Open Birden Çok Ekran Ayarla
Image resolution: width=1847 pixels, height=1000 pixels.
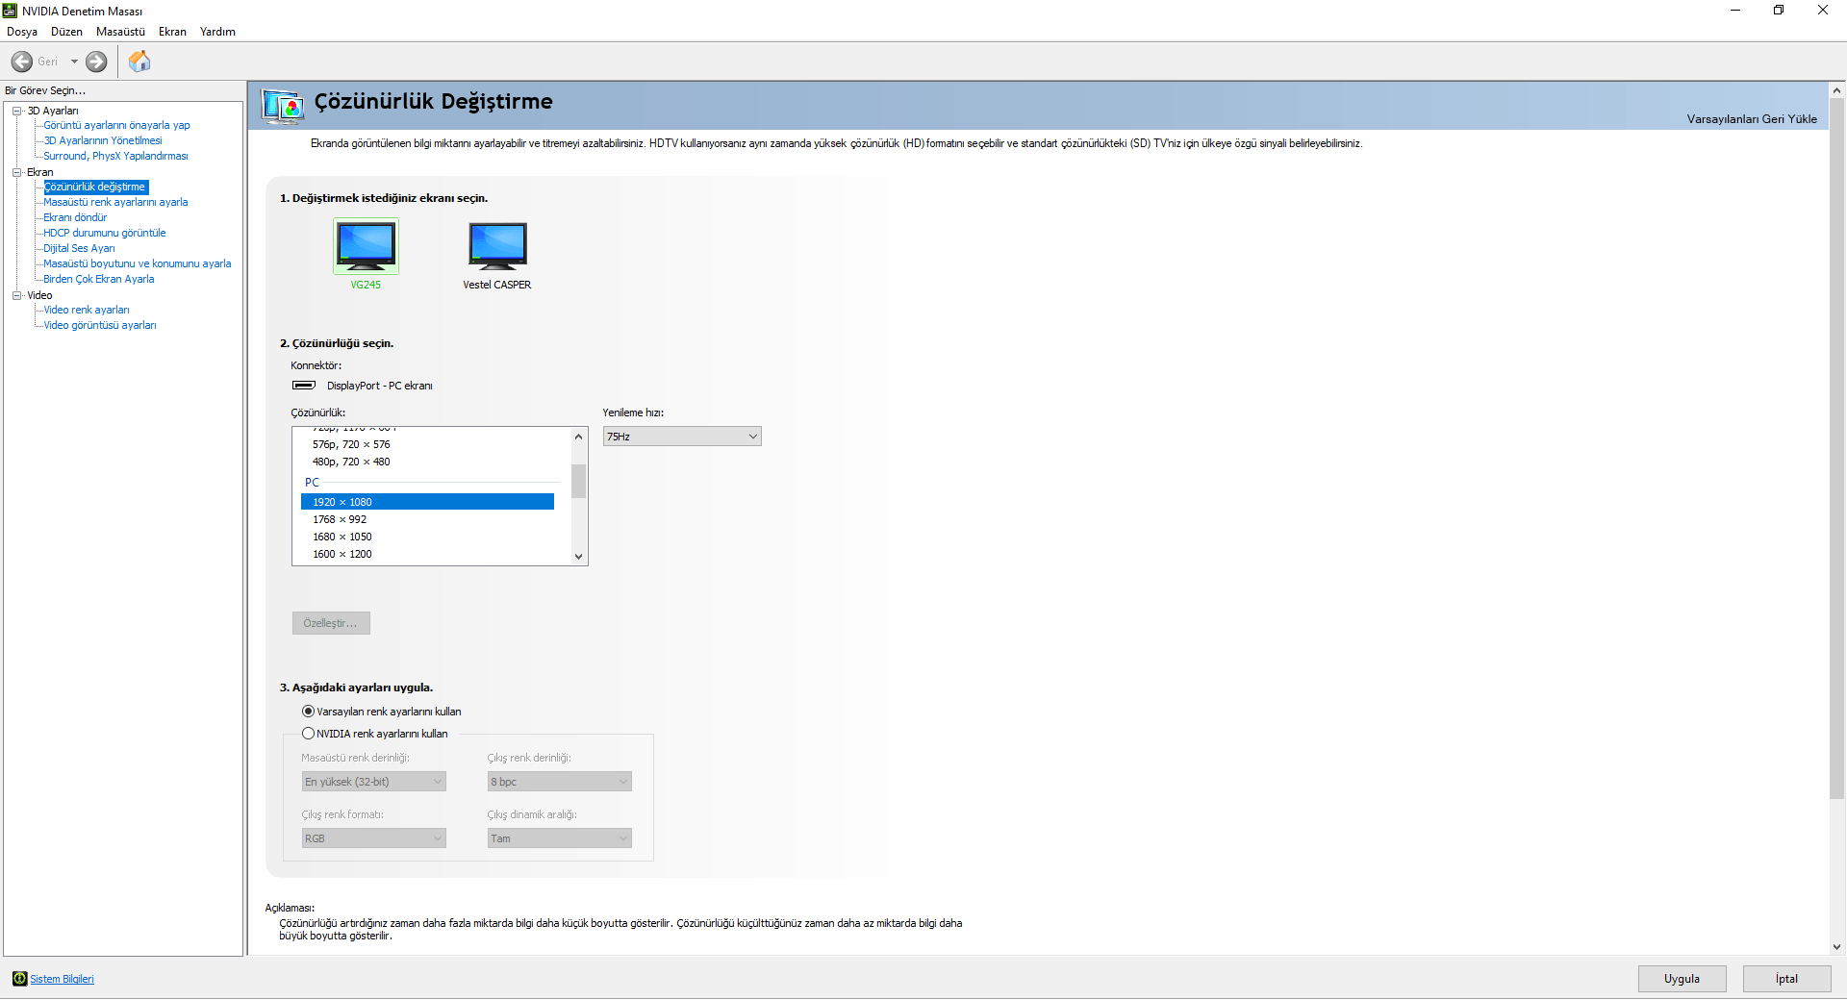click(99, 279)
